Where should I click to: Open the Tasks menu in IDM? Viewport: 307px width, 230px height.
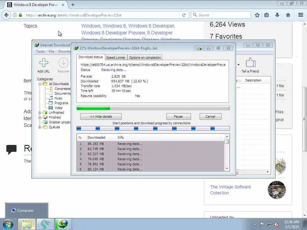(40, 52)
